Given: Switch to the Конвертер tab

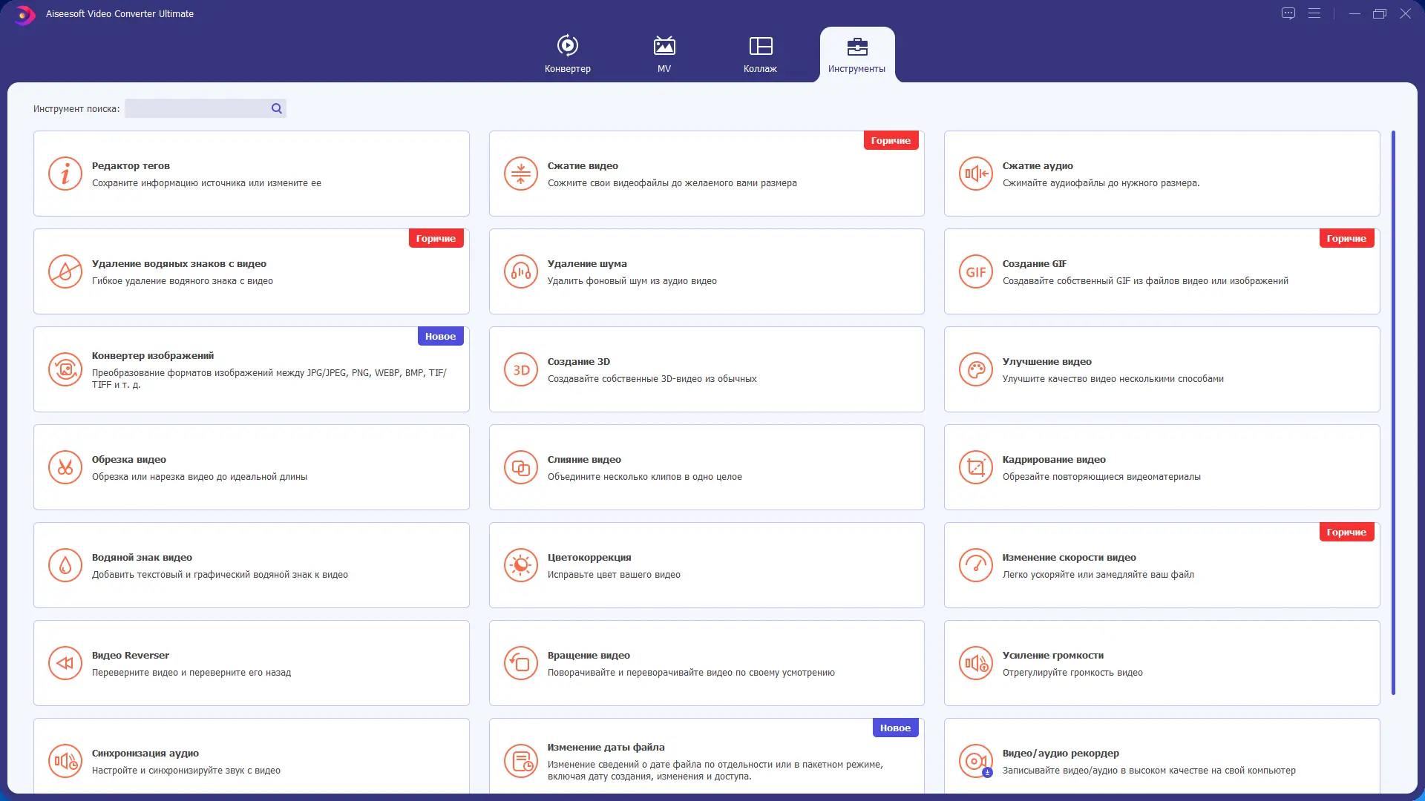Looking at the screenshot, I should point(568,54).
